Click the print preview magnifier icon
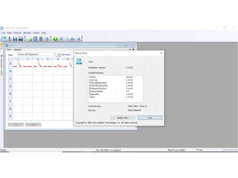 point(67,39)
